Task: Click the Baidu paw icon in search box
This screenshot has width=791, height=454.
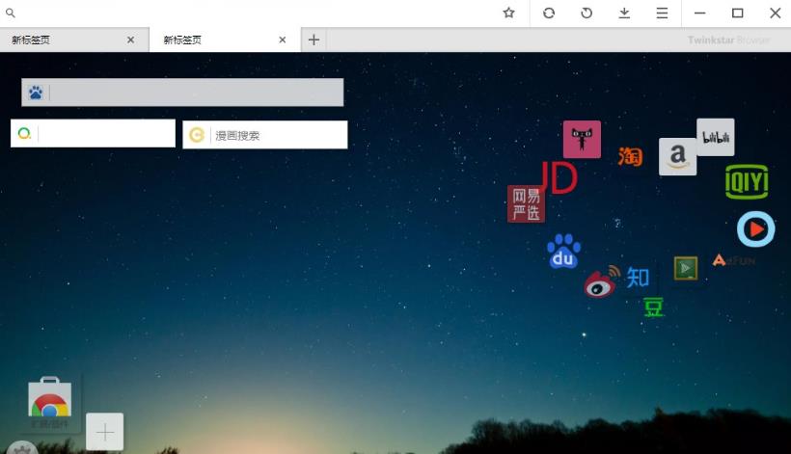Action: tap(36, 93)
